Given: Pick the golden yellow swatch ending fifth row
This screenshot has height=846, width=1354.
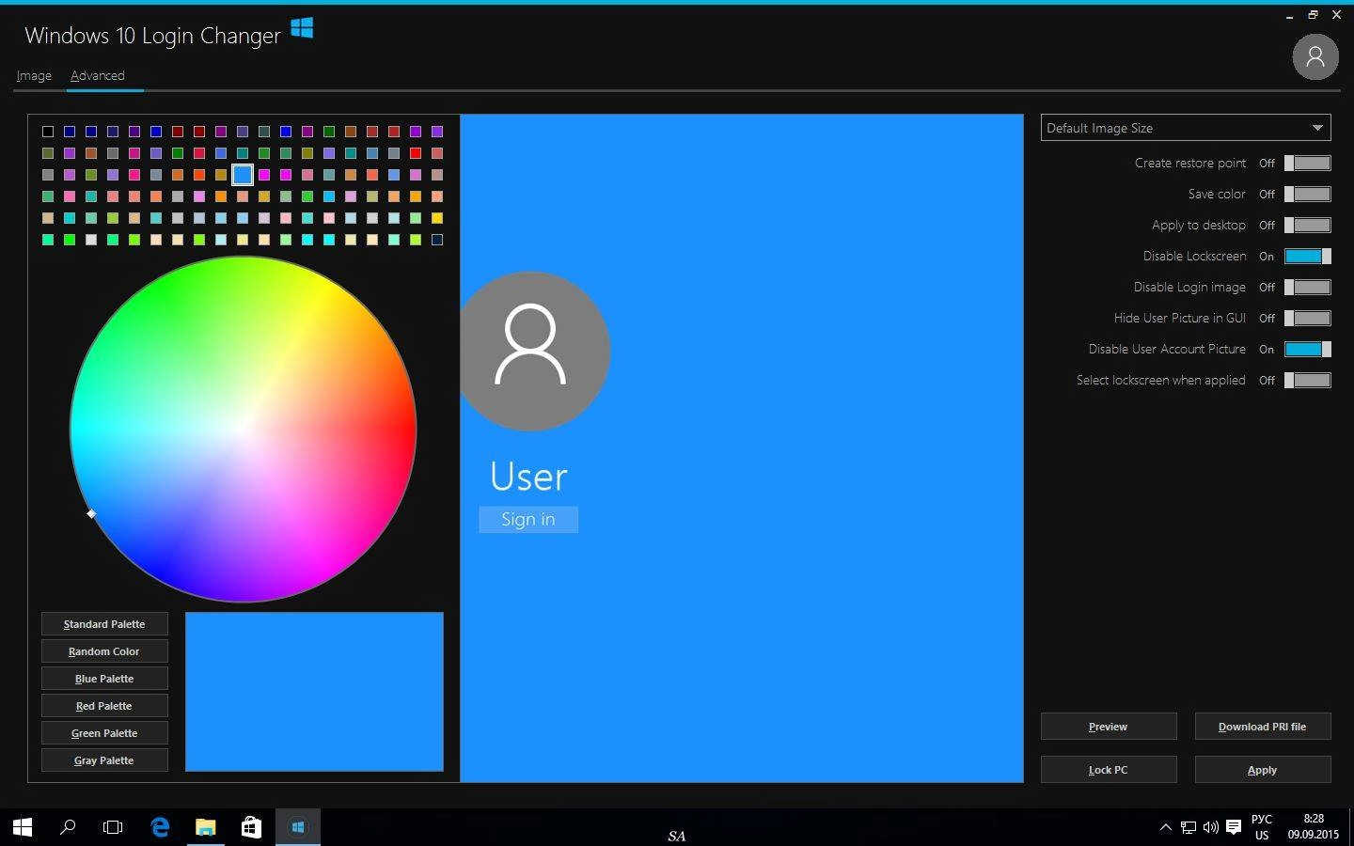Looking at the screenshot, I should [x=437, y=218].
